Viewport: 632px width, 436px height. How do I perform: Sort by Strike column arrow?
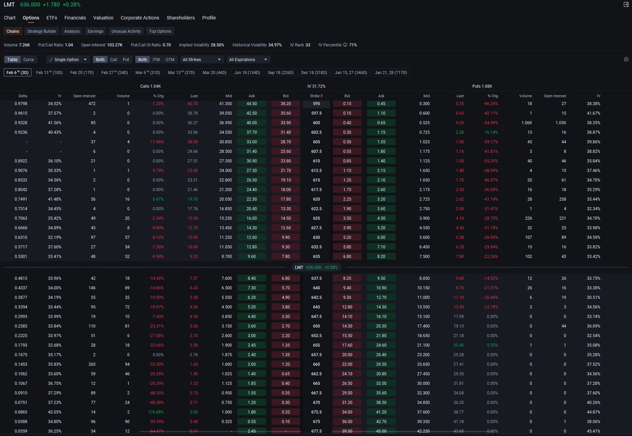(x=322, y=96)
